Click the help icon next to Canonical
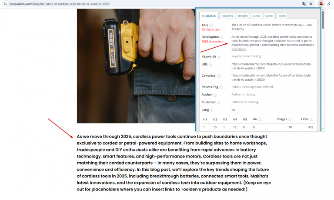 click(219, 76)
